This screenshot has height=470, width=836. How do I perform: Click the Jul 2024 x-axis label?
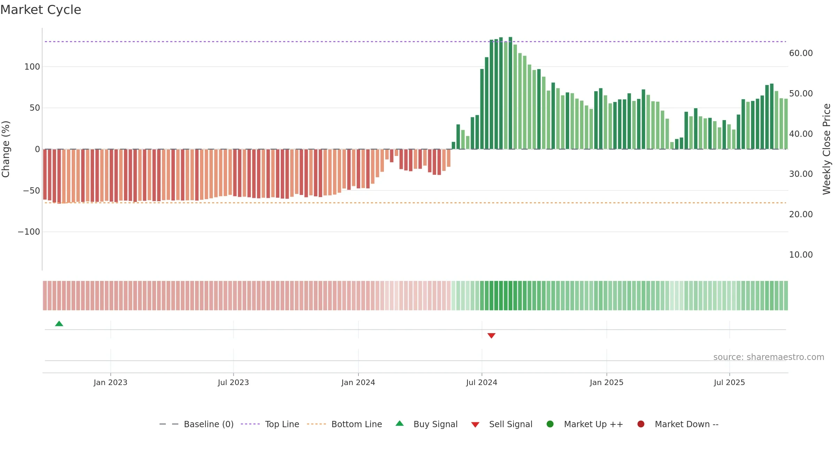(x=482, y=383)
